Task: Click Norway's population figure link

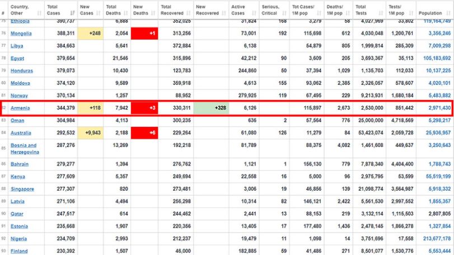Action: tap(440, 96)
